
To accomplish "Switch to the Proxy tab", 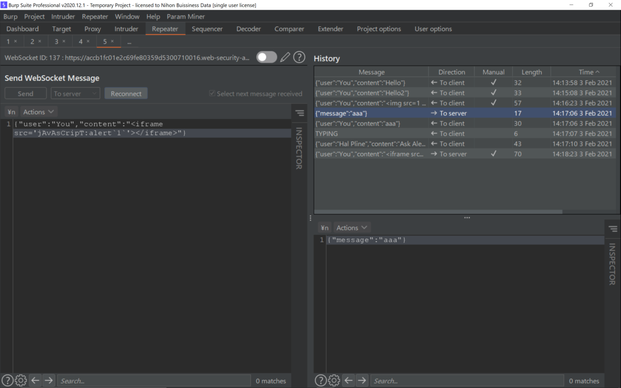I will tap(93, 29).
